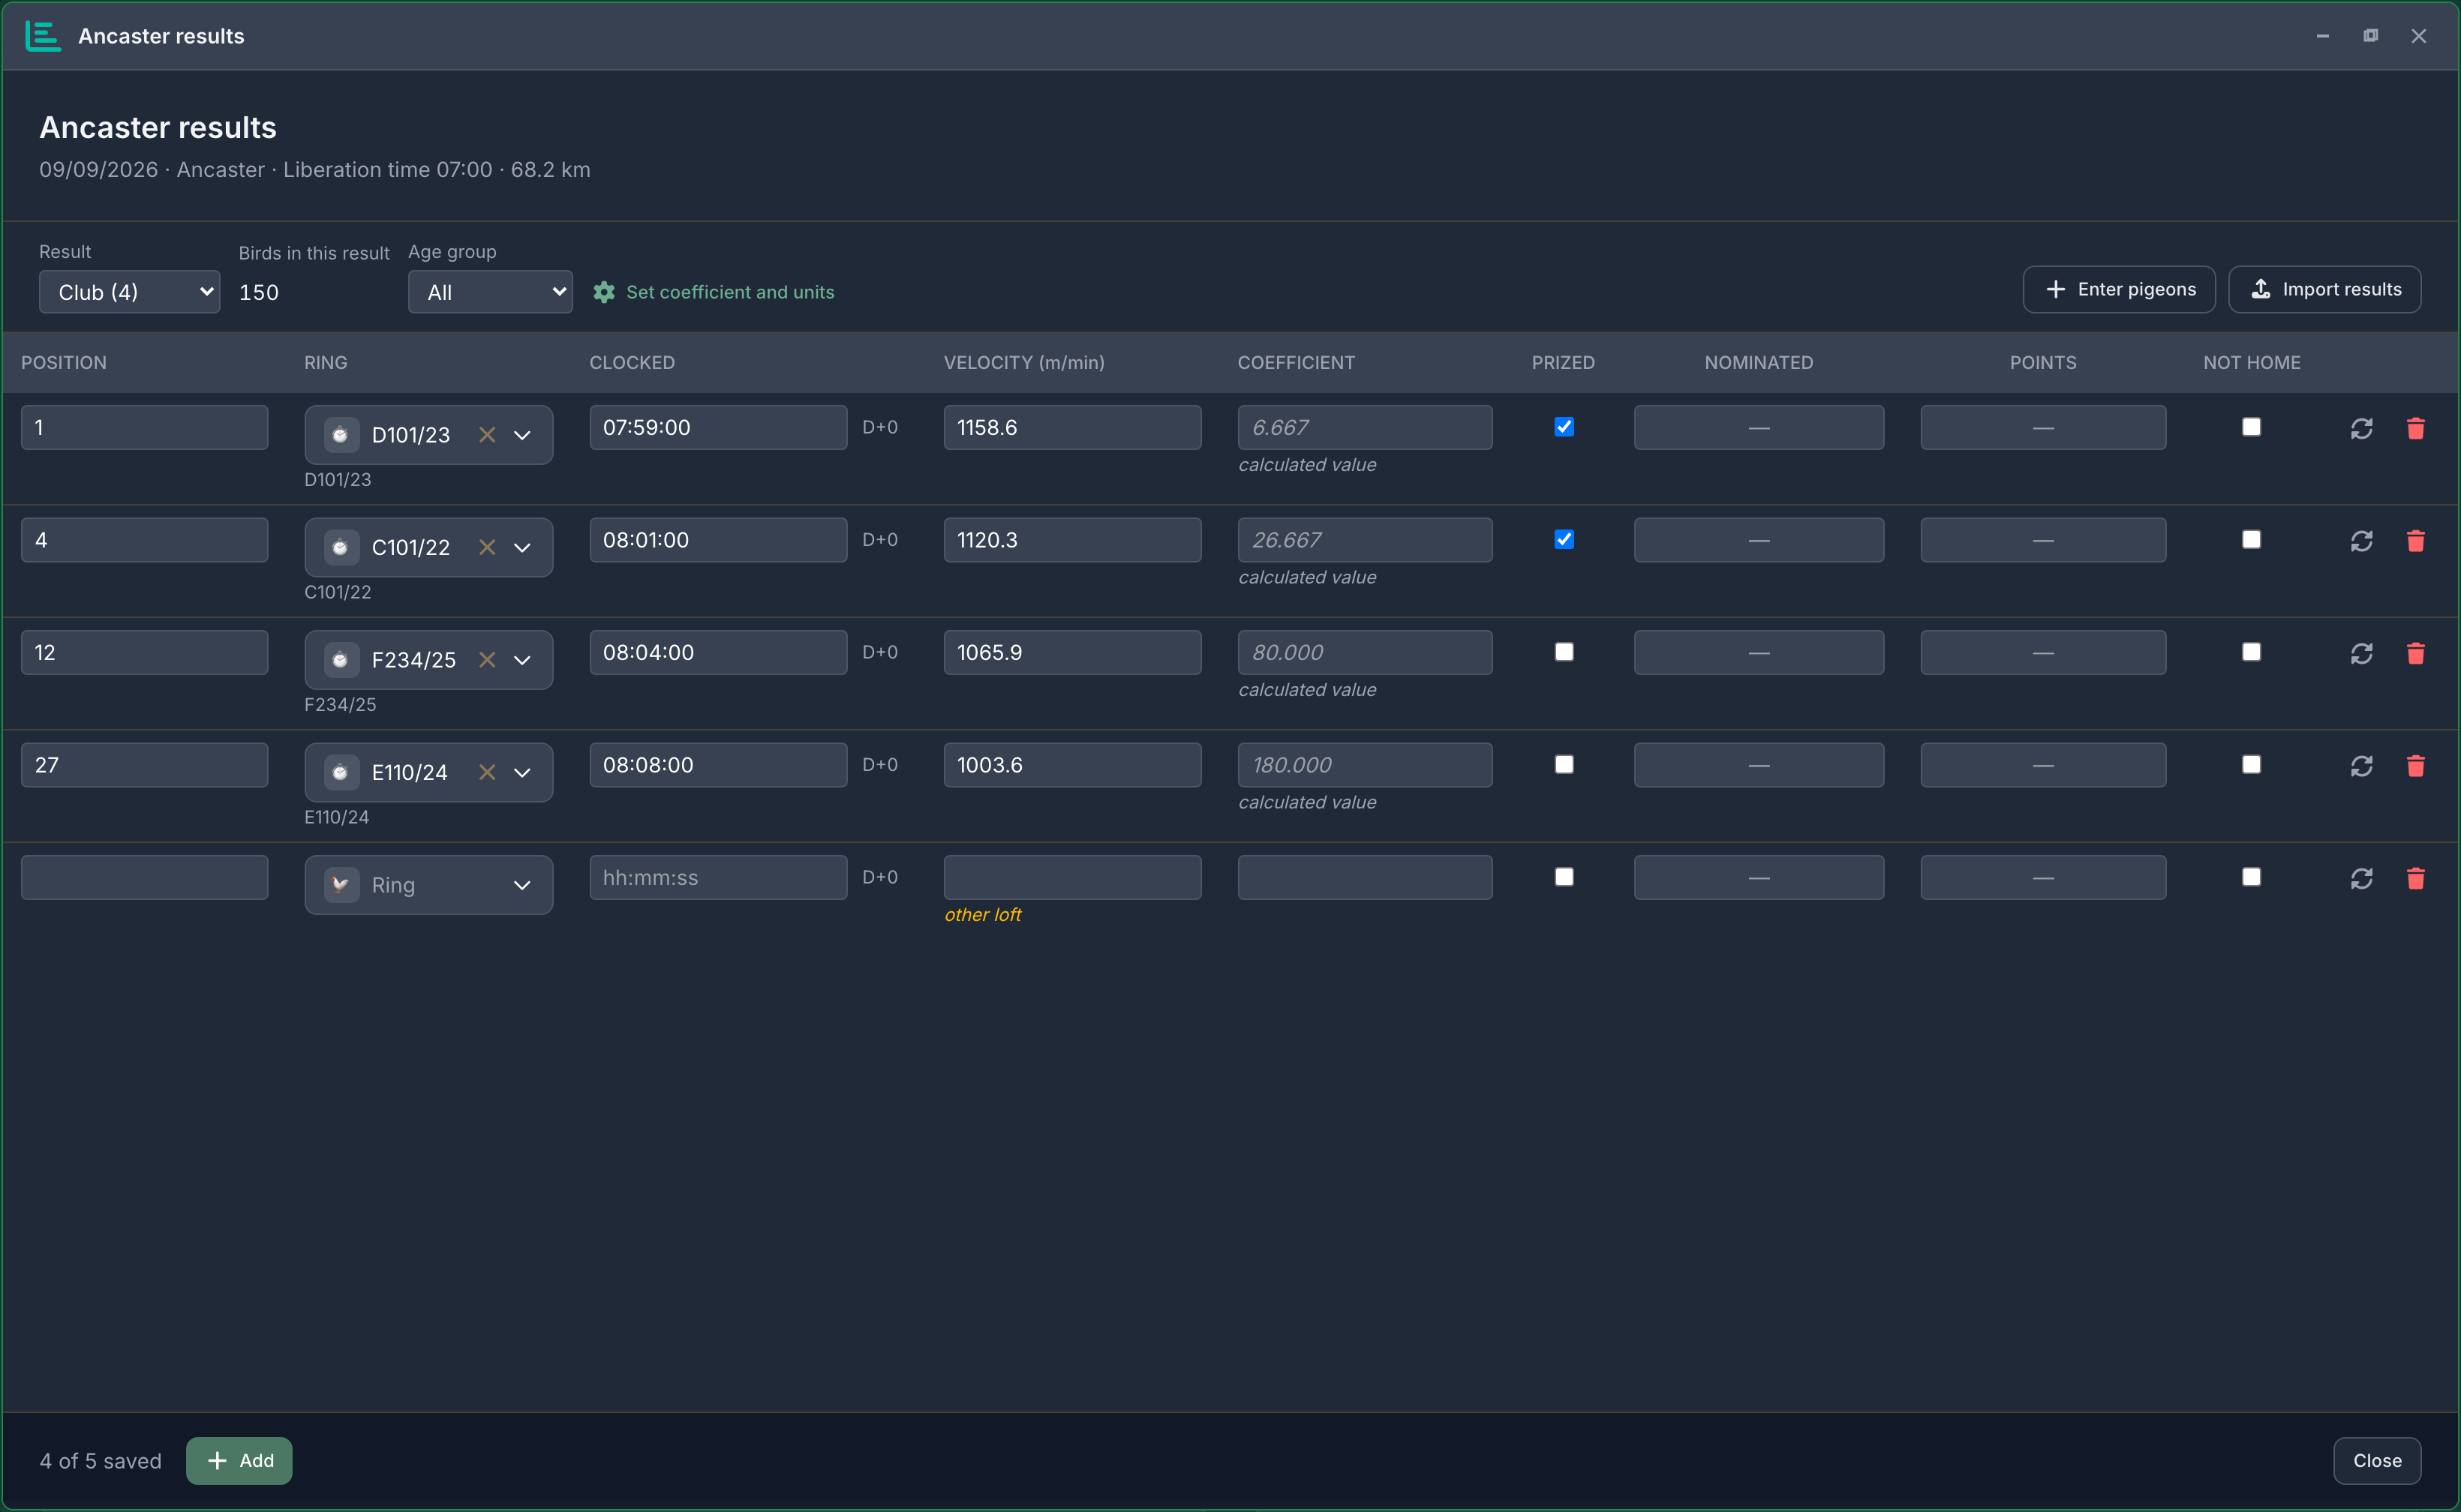The image size is (2461, 1512).
Task: Open Set coefficient and units link
Action: point(730,292)
